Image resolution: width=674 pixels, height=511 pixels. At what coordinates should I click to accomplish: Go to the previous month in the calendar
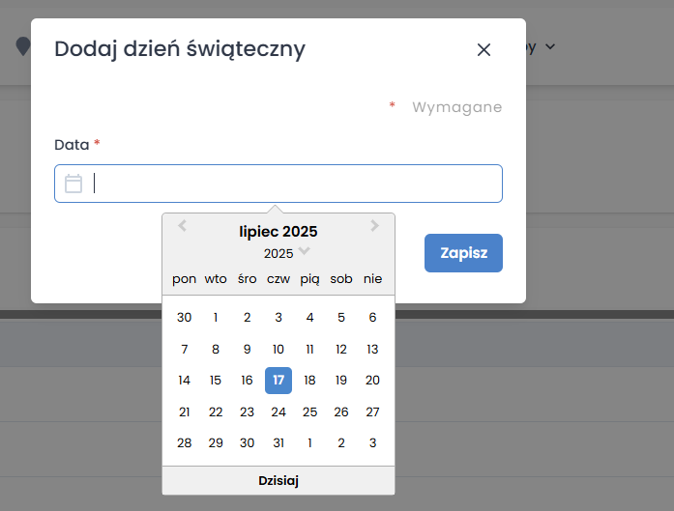point(182,227)
